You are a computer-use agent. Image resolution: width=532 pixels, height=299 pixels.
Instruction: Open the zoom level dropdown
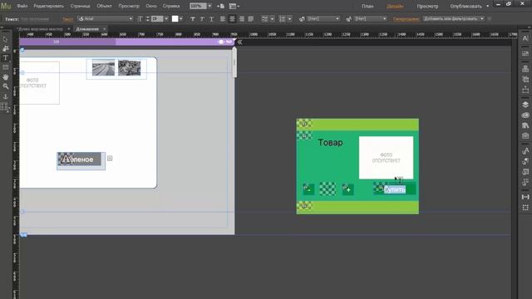(209, 6)
